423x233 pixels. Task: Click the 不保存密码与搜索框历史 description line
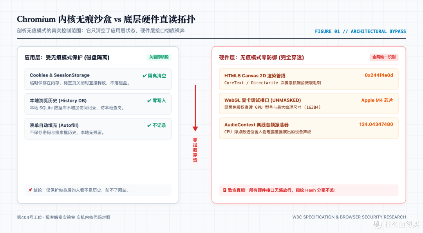(x=67, y=133)
